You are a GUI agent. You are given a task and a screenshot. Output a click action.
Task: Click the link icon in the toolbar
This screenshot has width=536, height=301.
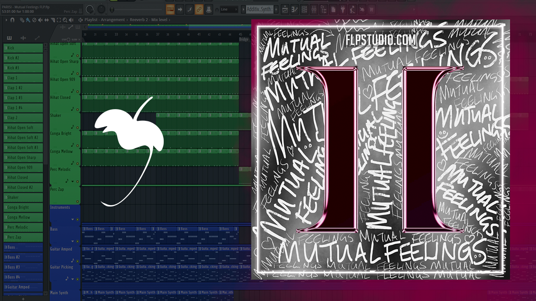pyautogui.click(x=199, y=9)
